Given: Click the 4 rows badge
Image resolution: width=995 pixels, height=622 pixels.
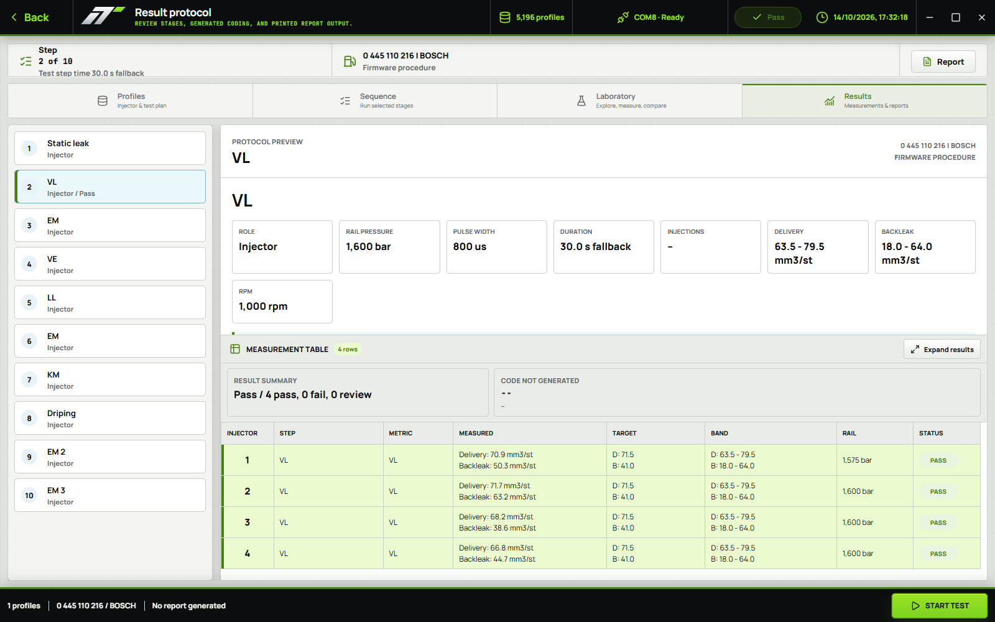Looking at the screenshot, I should (348, 350).
